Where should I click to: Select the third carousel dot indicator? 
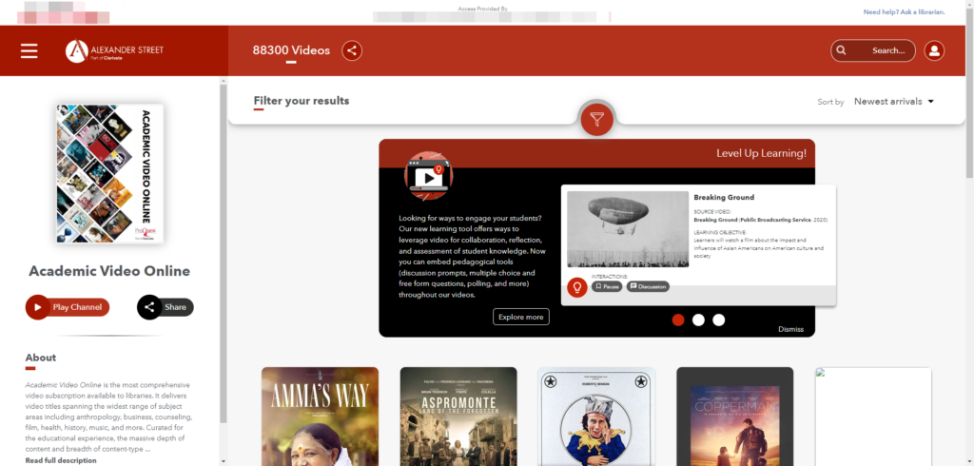click(x=719, y=320)
